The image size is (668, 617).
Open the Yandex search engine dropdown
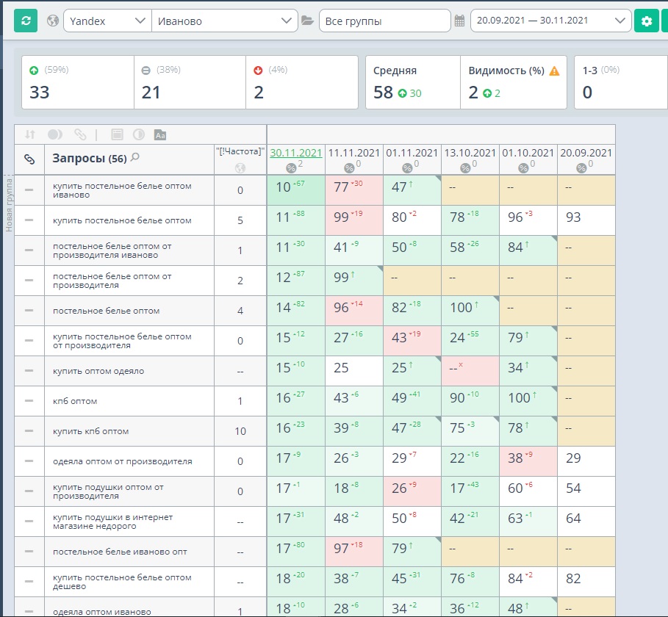(x=107, y=21)
